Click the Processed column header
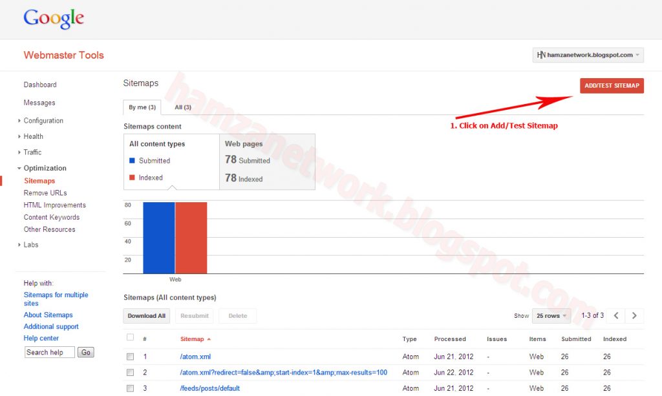The image size is (662, 396). [450, 339]
